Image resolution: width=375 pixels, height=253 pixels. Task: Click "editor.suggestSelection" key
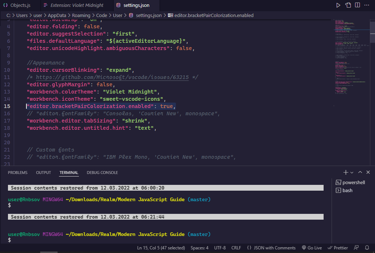coord(66,34)
